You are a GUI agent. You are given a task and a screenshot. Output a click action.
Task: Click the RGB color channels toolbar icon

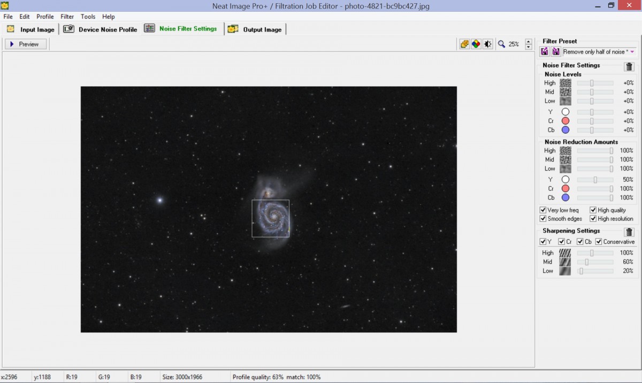476,44
